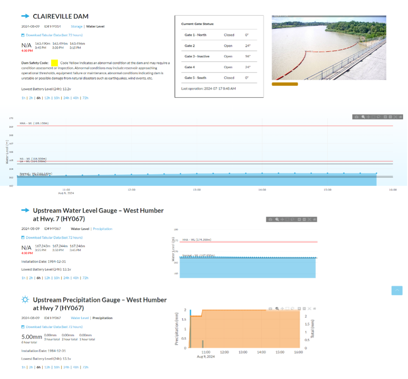Pick box select tool on precipitation chart toolbar
This screenshot has width=408, height=379.
click(x=288, y=309)
